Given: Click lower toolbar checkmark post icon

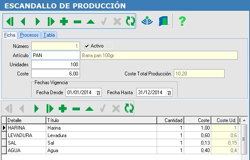Looking at the screenshot, I should [x=102, y=108].
